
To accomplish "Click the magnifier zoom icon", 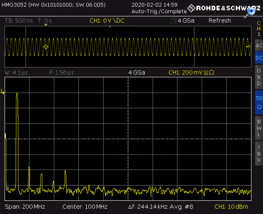I will tap(250, 13).
